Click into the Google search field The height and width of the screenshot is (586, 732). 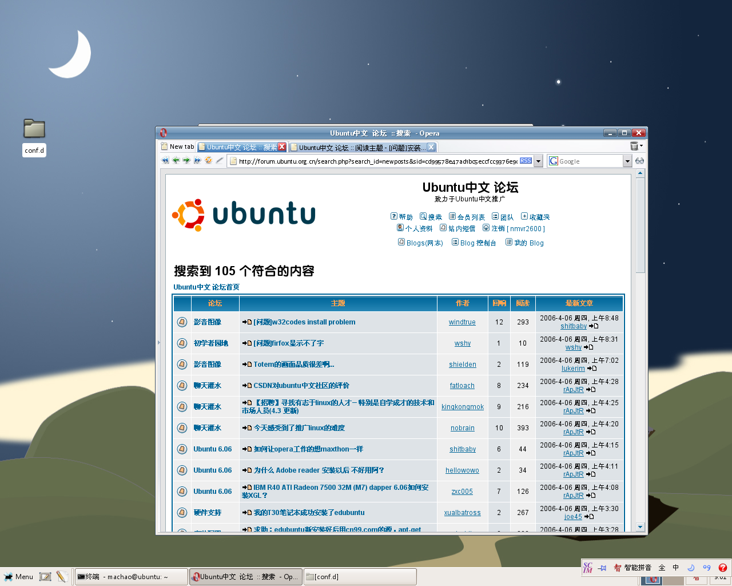tap(590, 161)
